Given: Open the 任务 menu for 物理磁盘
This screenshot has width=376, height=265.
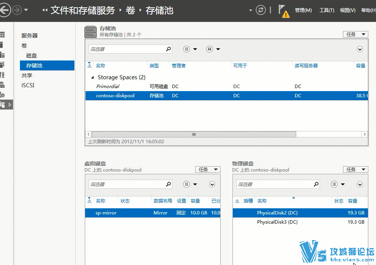Looking at the screenshot, I should 355,169.
